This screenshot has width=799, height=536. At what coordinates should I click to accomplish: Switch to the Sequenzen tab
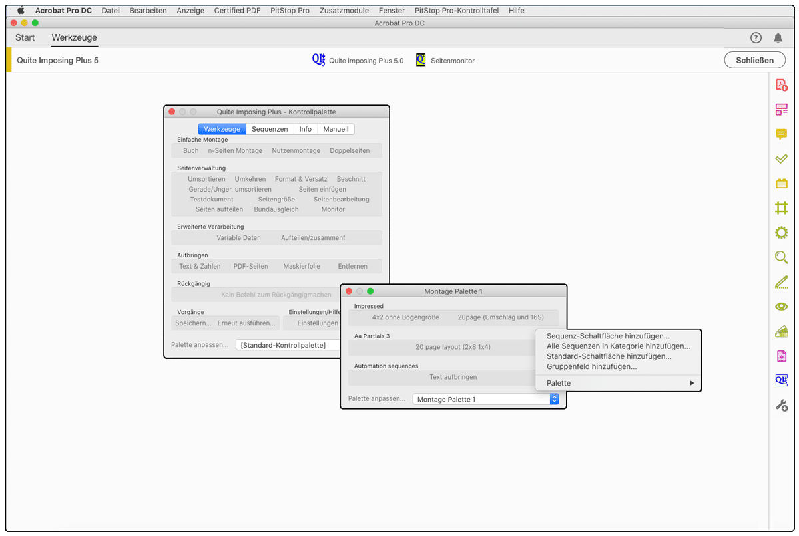click(270, 128)
